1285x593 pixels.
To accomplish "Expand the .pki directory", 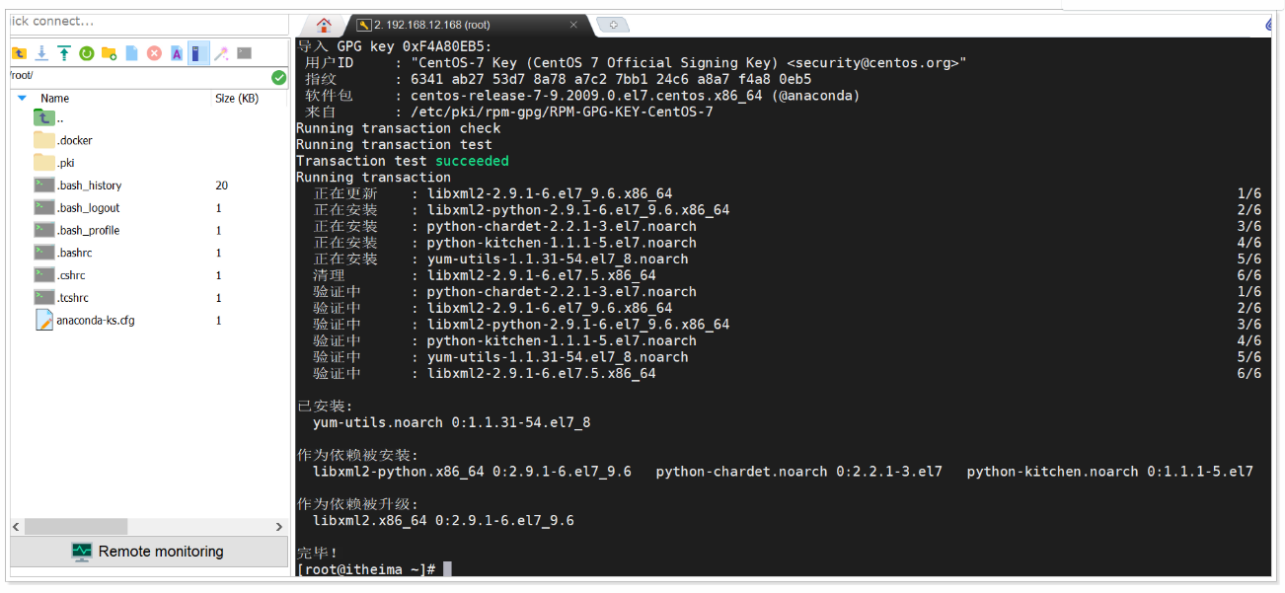I will [x=62, y=162].
